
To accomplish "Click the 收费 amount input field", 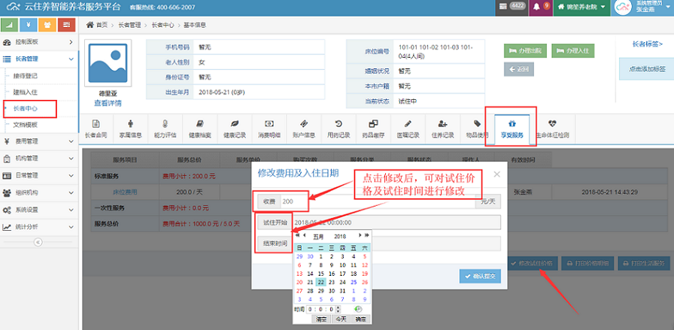I will tap(293, 201).
